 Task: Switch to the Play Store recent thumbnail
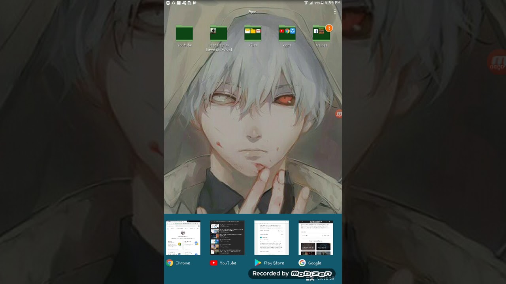(272, 238)
